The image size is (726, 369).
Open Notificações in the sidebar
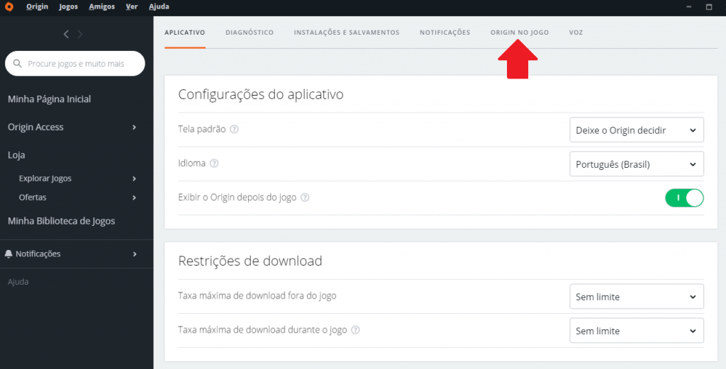coord(38,254)
